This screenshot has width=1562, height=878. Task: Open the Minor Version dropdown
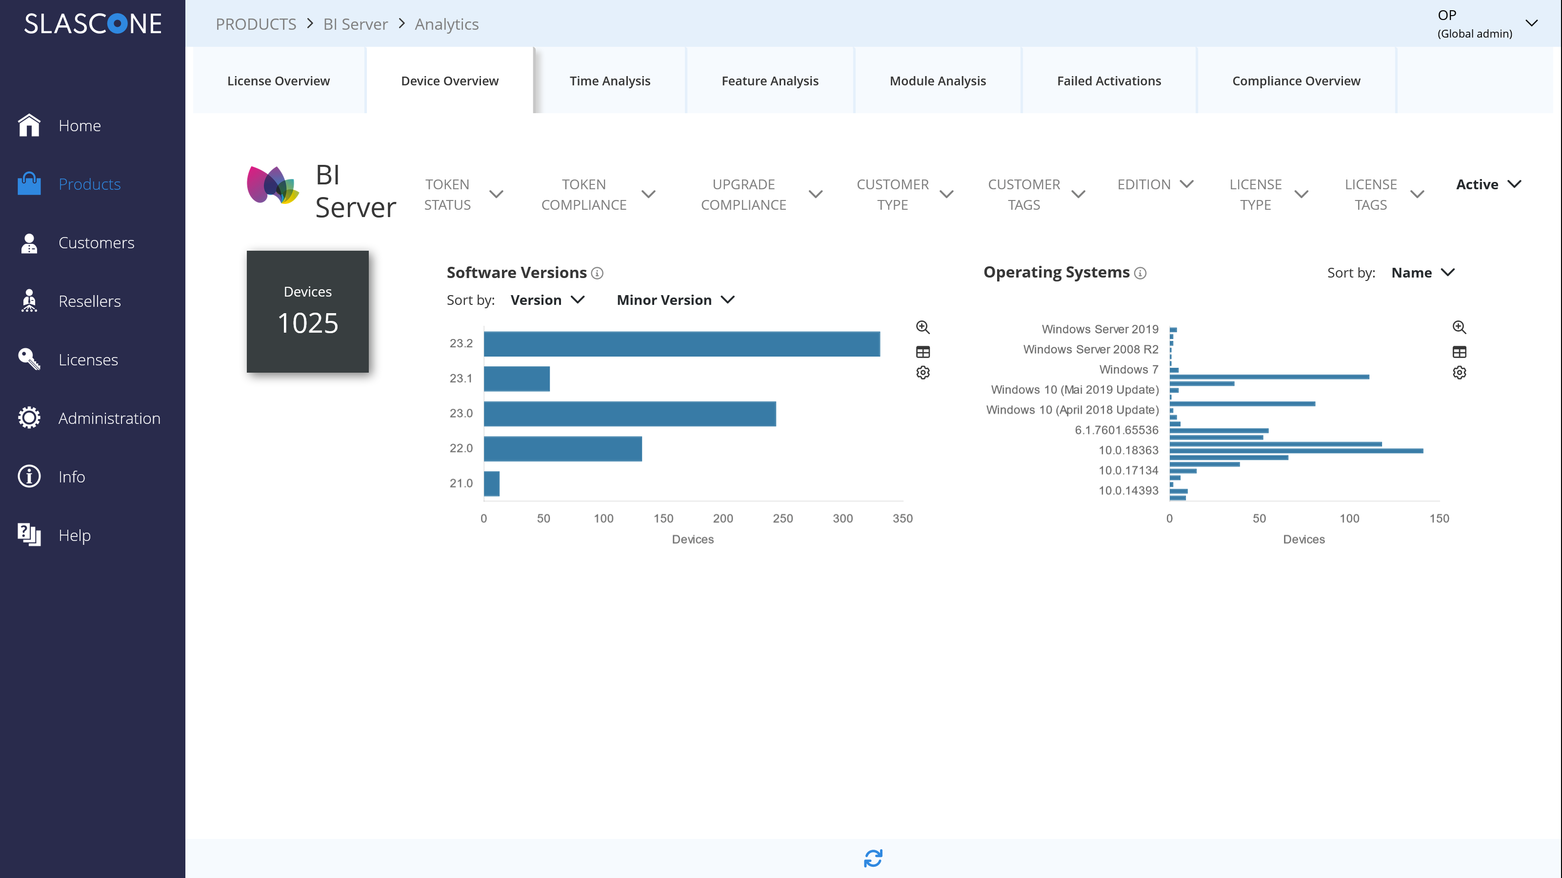676,300
